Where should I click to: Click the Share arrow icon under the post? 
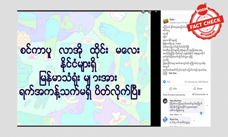point(195,89)
